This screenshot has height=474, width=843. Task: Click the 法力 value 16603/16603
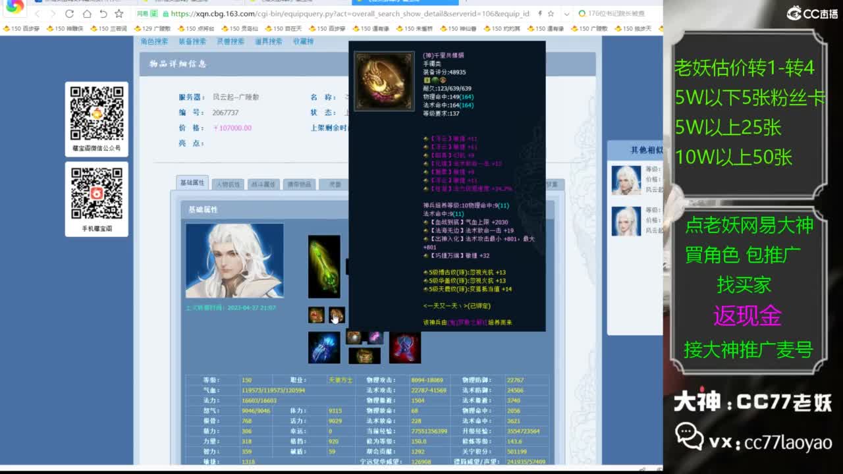[259, 400]
